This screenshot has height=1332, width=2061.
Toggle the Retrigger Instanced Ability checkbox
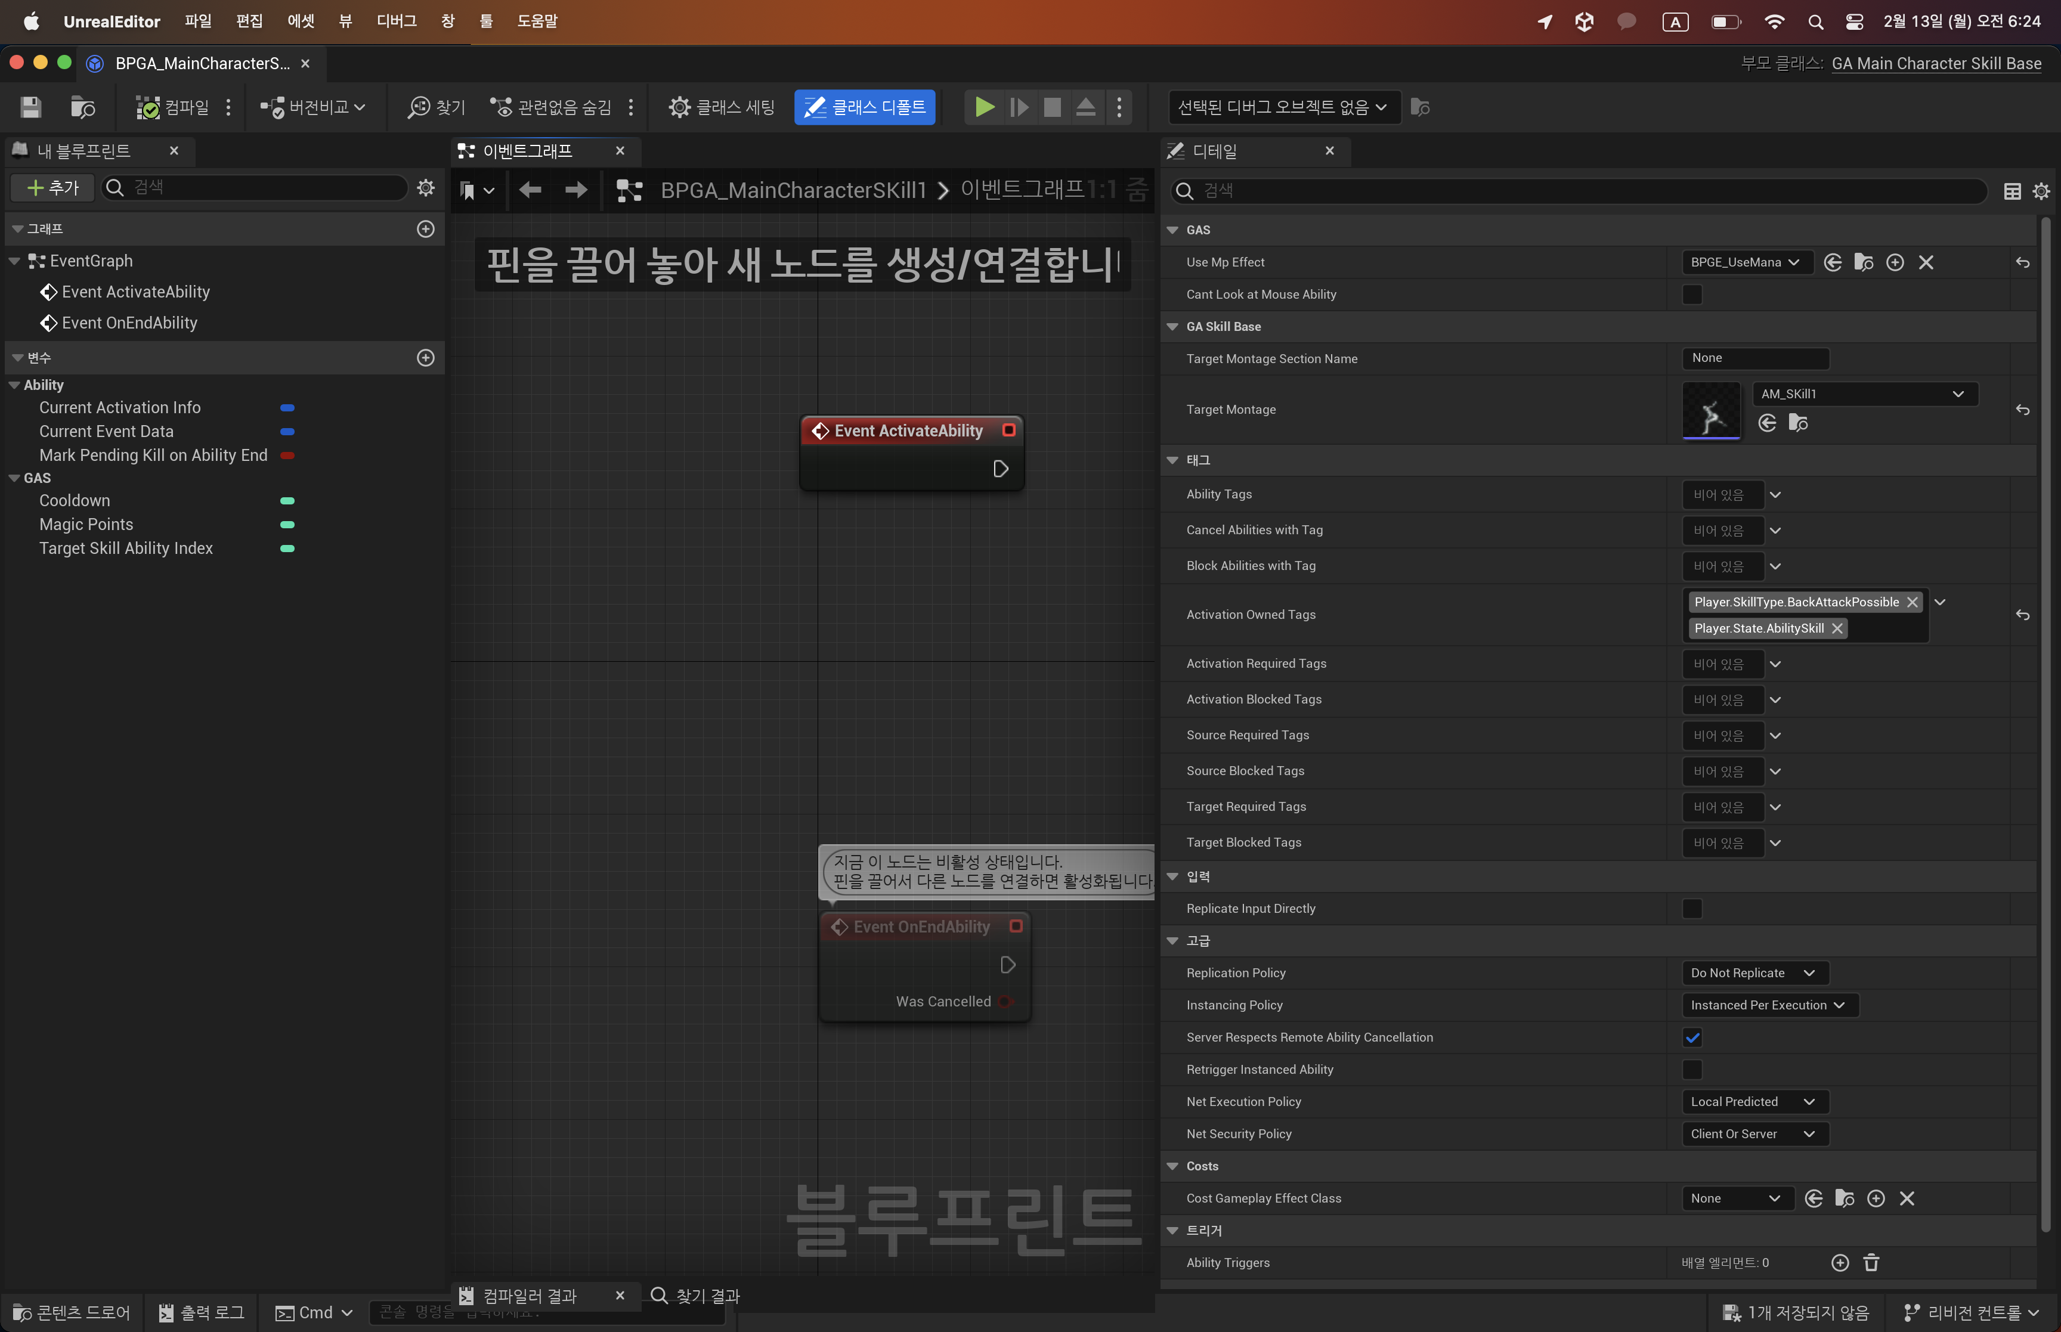click(x=1692, y=1070)
